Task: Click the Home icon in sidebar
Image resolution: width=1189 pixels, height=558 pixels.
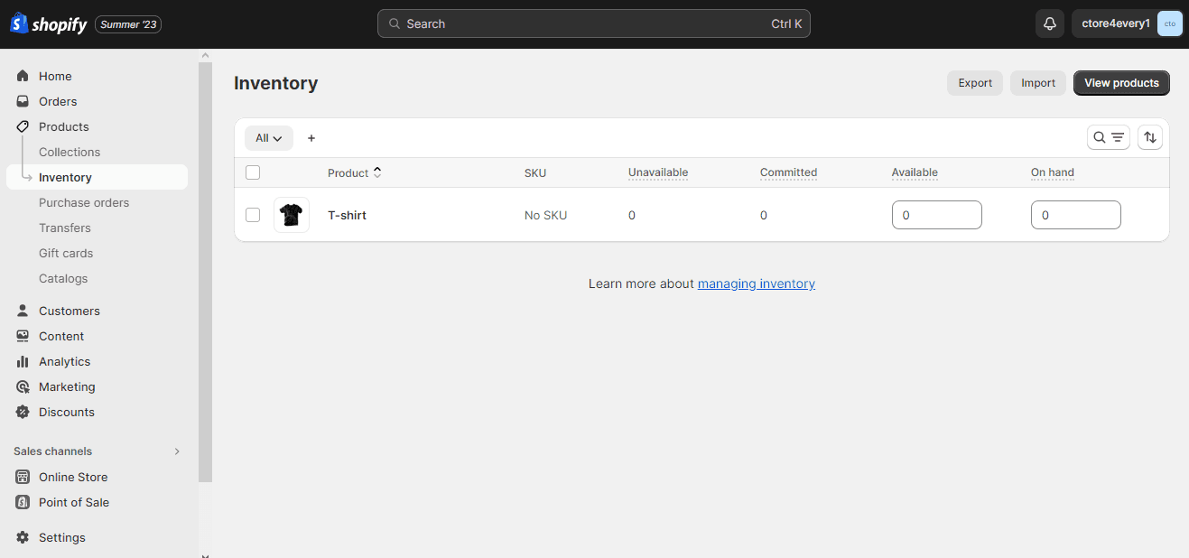Action: pyautogui.click(x=23, y=76)
